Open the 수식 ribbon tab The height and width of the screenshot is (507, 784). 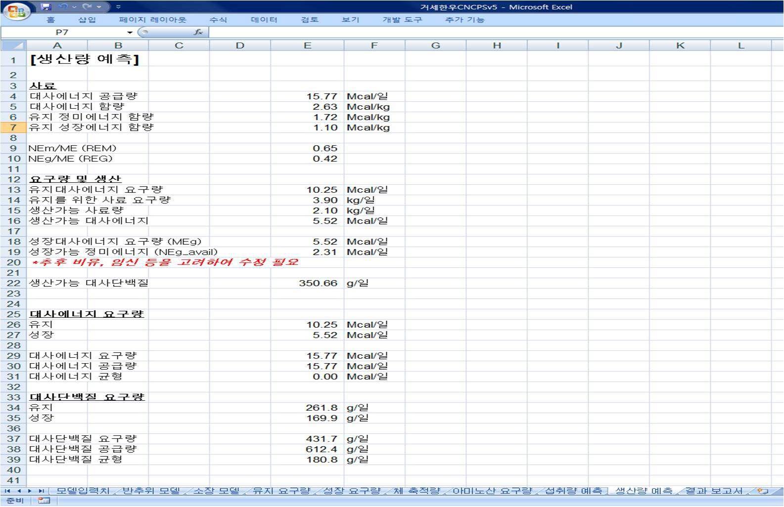click(218, 20)
